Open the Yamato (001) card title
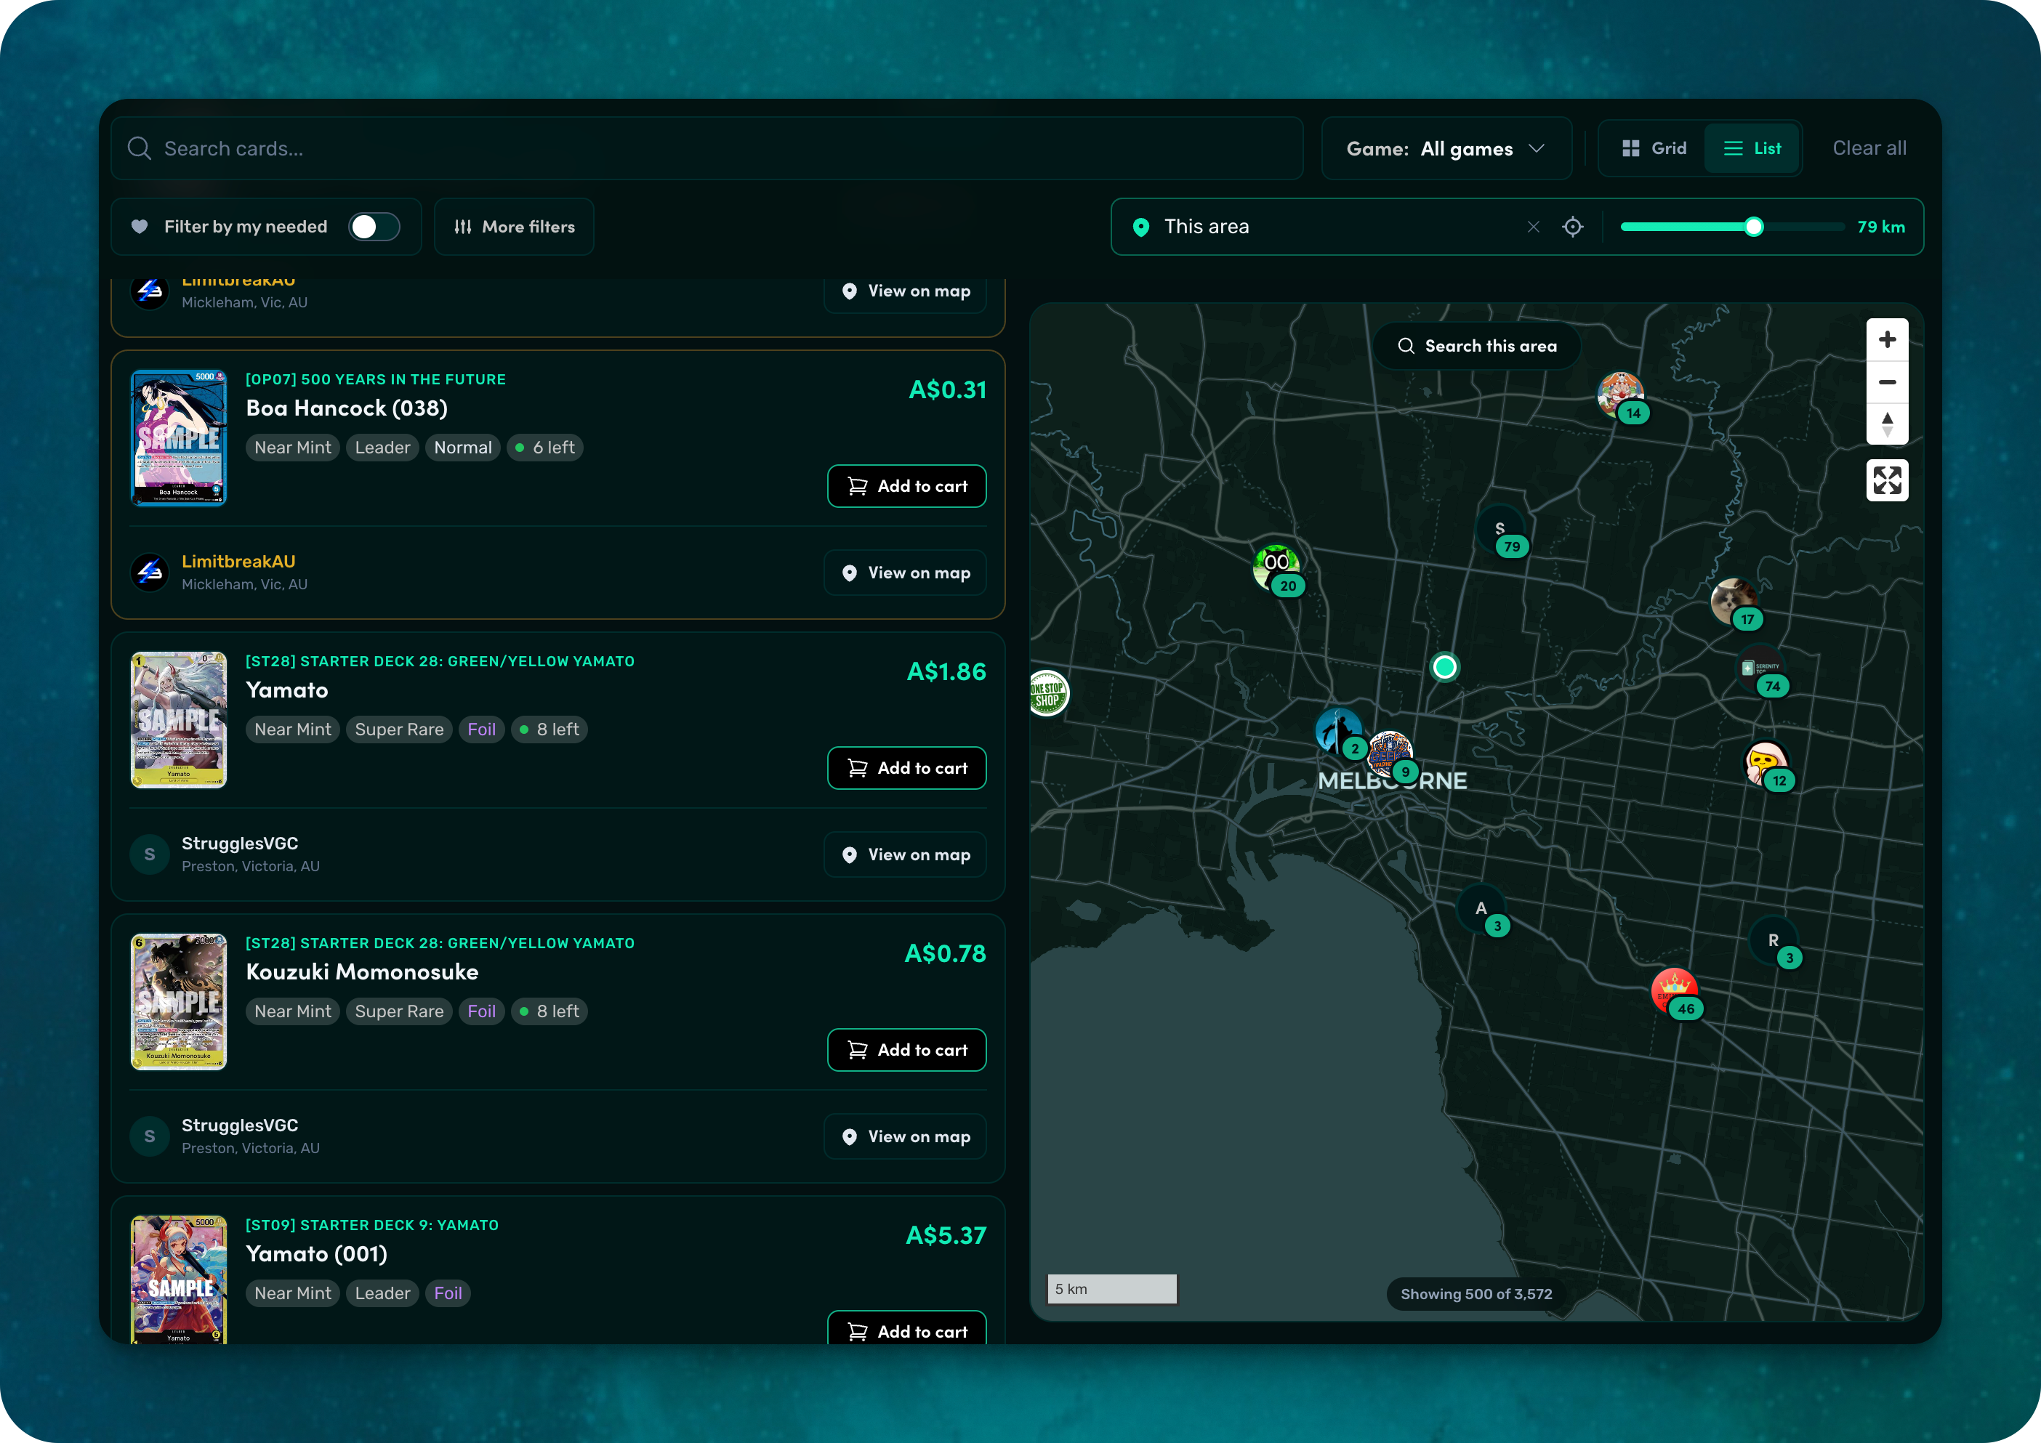The height and width of the screenshot is (1443, 2041). point(316,1254)
